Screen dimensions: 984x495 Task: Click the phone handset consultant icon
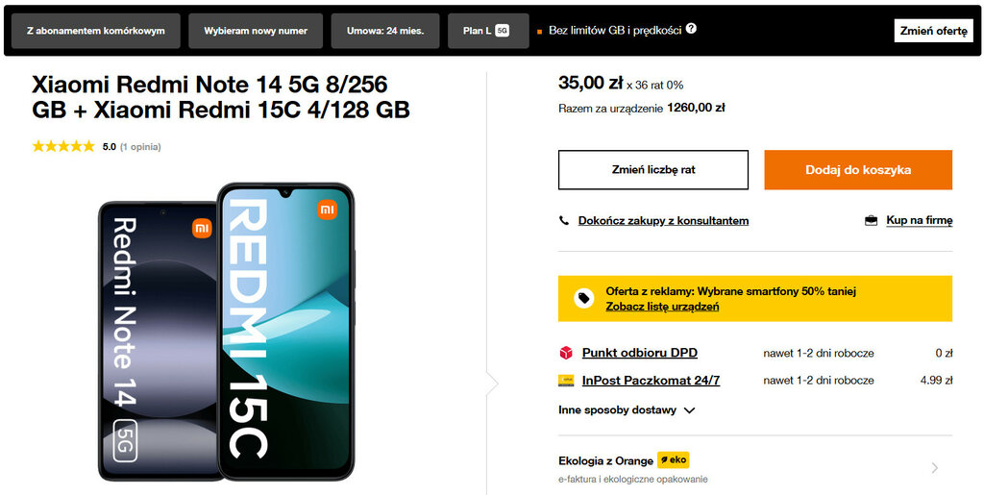564,221
